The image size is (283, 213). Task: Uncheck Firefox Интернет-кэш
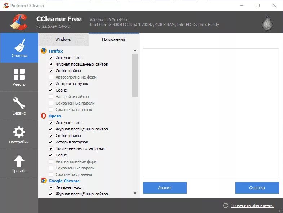pyautogui.click(x=51, y=58)
